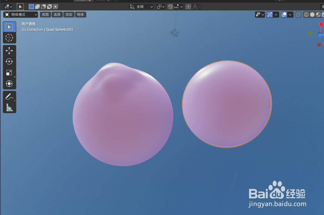Switch to the Sculpting workspace tab
This screenshot has height=215, width=324.
click(x=83, y=1)
